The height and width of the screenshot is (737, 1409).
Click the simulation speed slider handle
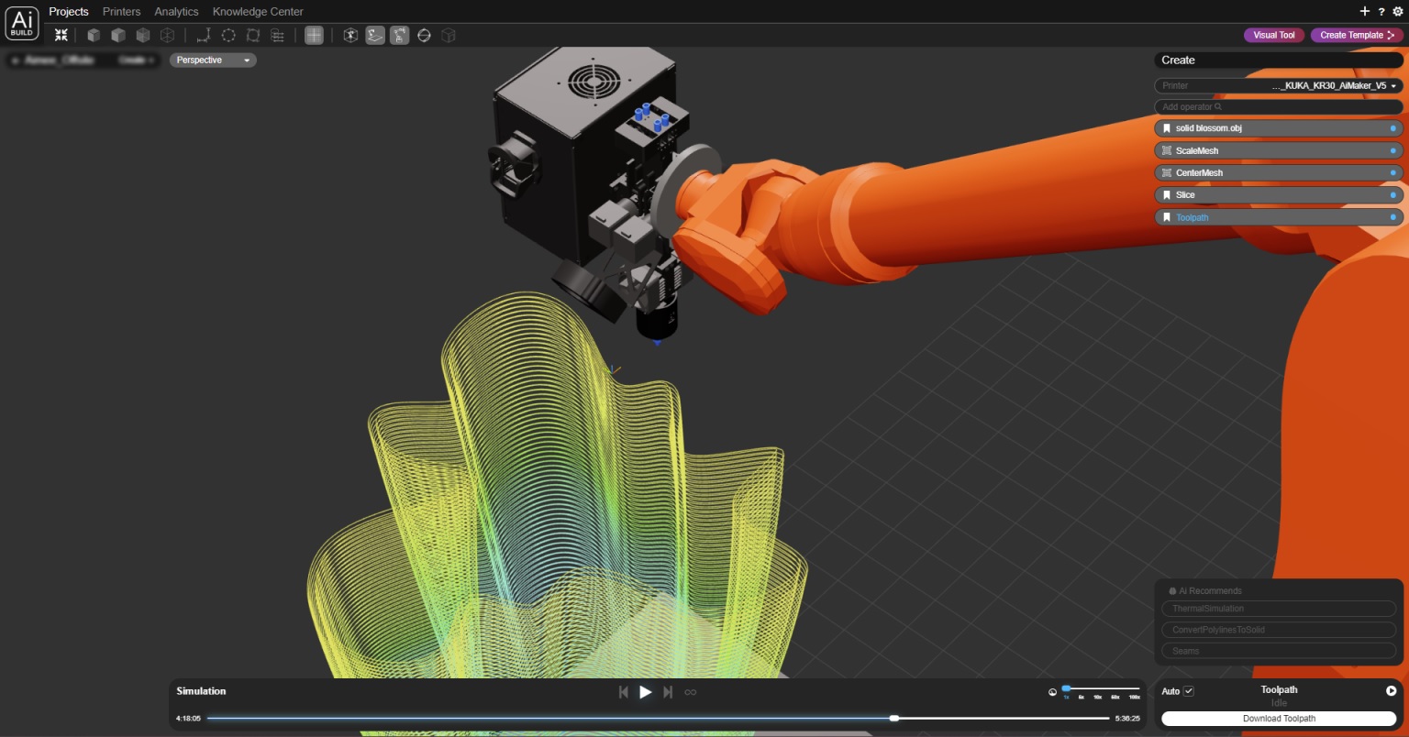pos(1066,687)
